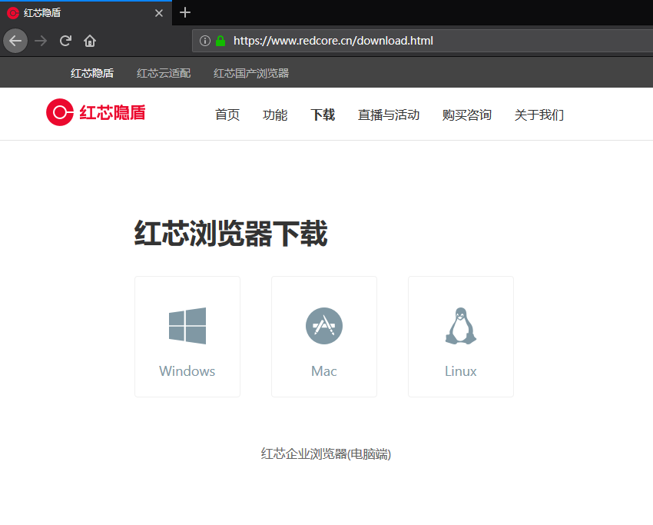Reload the page with the refresh icon
The image size is (653, 525).
[x=65, y=41]
